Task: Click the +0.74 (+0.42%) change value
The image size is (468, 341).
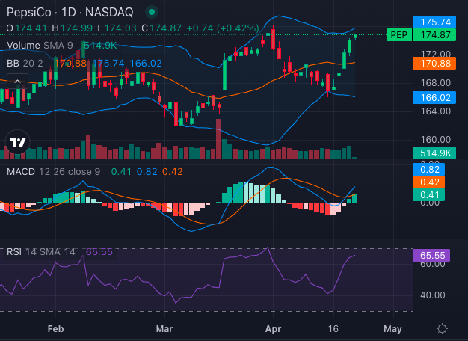Action: coord(223,28)
